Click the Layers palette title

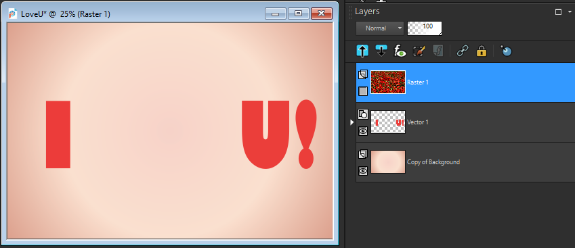tap(367, 11)
